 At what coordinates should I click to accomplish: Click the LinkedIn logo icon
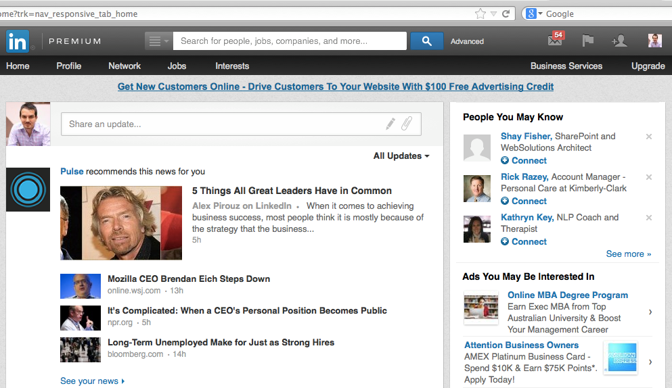click(18, 41)
